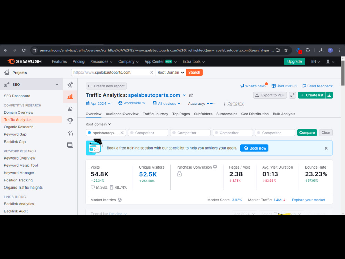Open the App Center menu
This screenshot has width=345, height=259.
161,61
